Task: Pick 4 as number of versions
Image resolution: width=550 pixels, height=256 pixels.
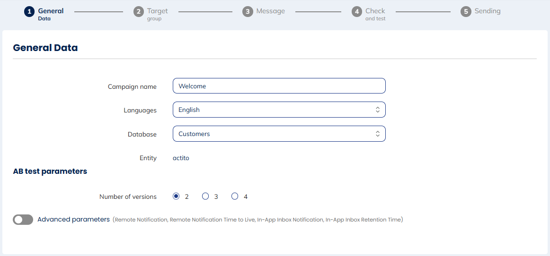Action: [x=235, y=196]
